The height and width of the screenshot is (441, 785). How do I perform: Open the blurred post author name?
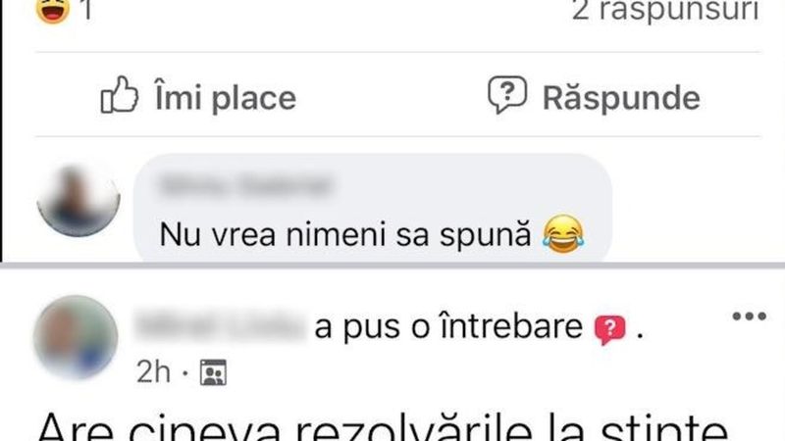point(221,326)
